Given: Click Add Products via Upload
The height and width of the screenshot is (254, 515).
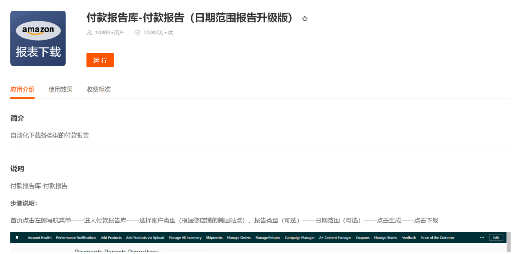Looking at the screenshot, I should coord(145,238).
